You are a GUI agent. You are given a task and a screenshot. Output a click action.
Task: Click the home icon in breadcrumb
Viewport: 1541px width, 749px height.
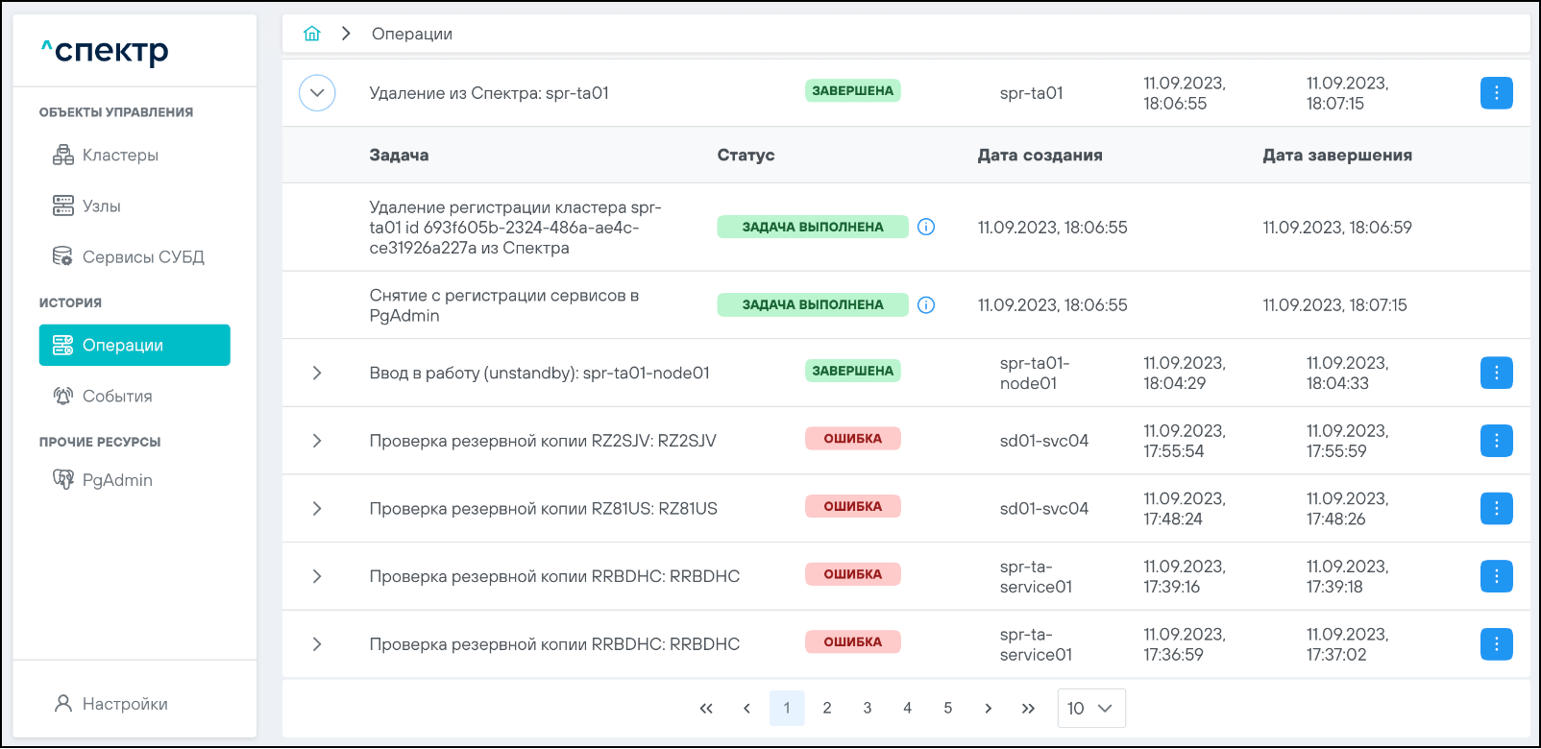coord(312,34)
